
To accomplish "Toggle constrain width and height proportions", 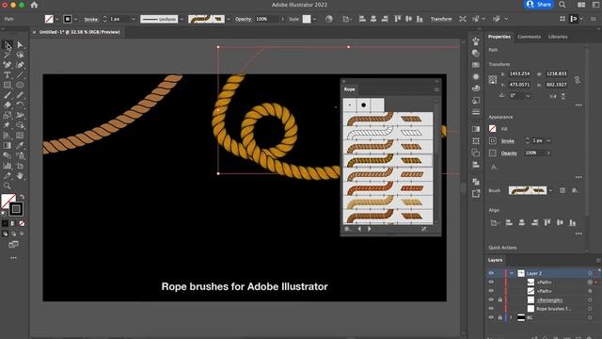I will (577, 79).
